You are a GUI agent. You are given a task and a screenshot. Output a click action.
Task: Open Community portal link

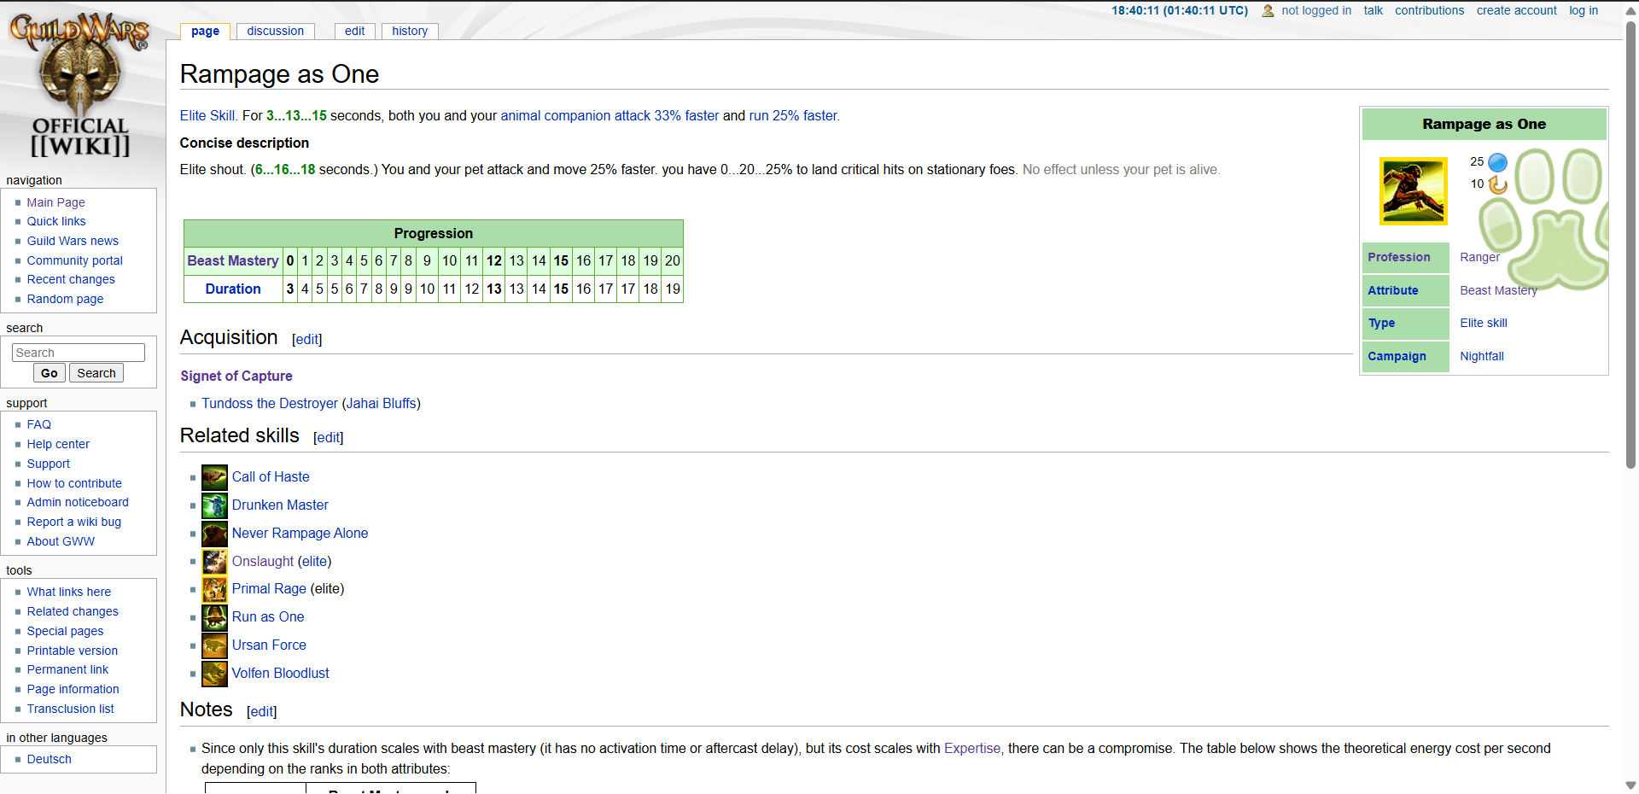74,260
